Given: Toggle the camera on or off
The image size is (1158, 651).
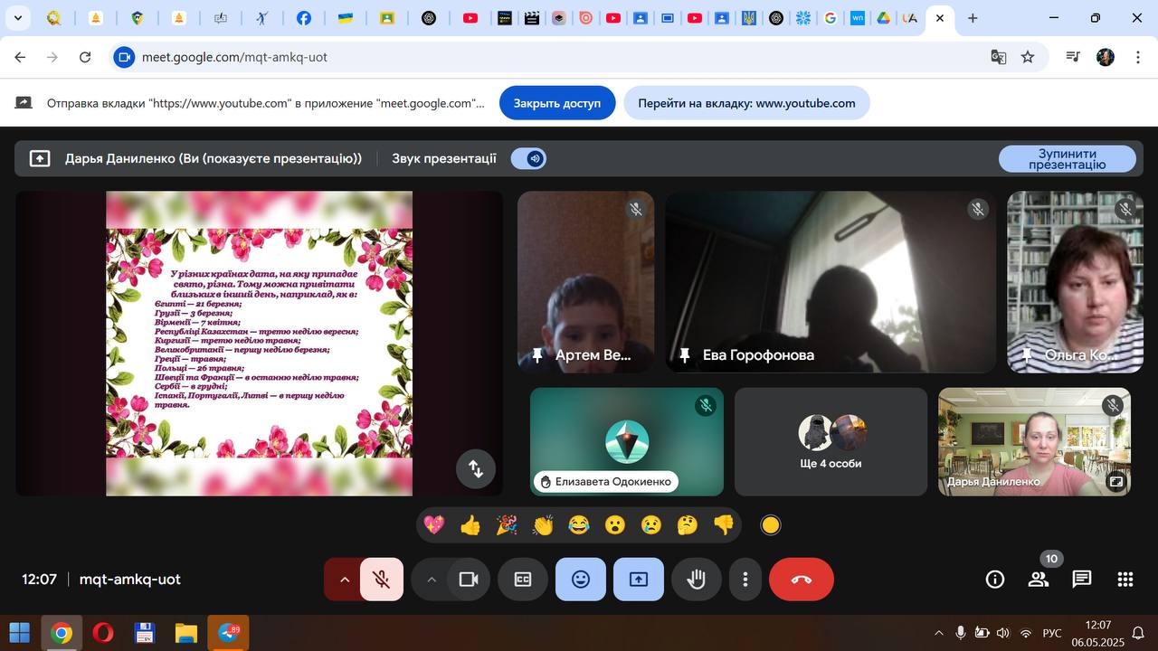Looking at the screenshot, I should [468, 580].
